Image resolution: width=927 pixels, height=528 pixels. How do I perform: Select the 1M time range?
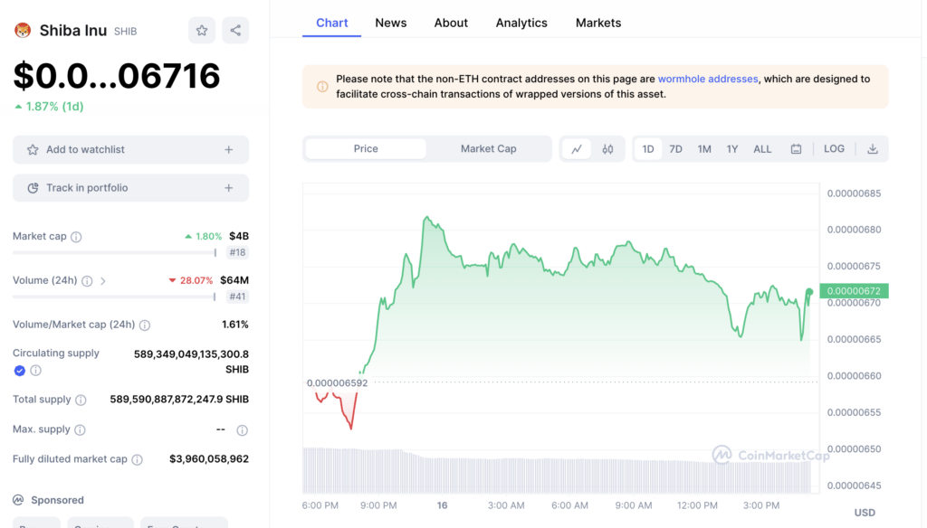704,149
